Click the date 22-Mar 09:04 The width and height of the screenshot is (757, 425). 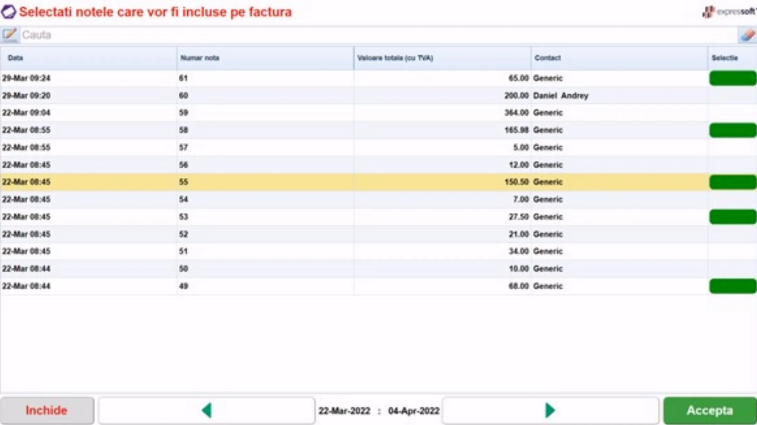coord(26,113)
